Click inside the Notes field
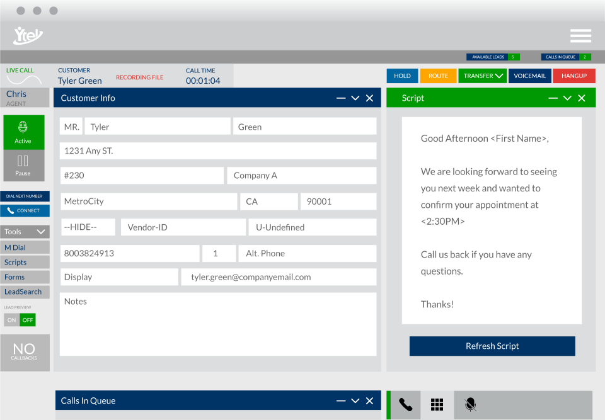The height and width of the screenshot is (420, 605). (218, 322)
